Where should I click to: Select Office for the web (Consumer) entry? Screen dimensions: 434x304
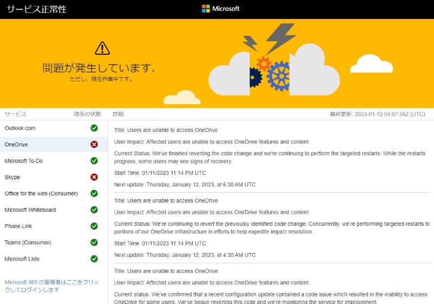click(54, 194)
